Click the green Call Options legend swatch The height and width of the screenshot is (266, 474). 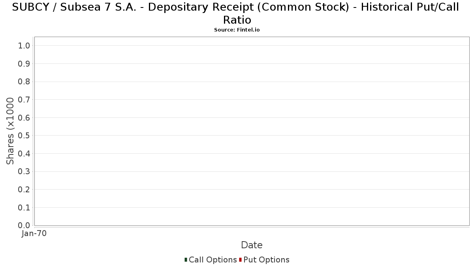(186, 260)
